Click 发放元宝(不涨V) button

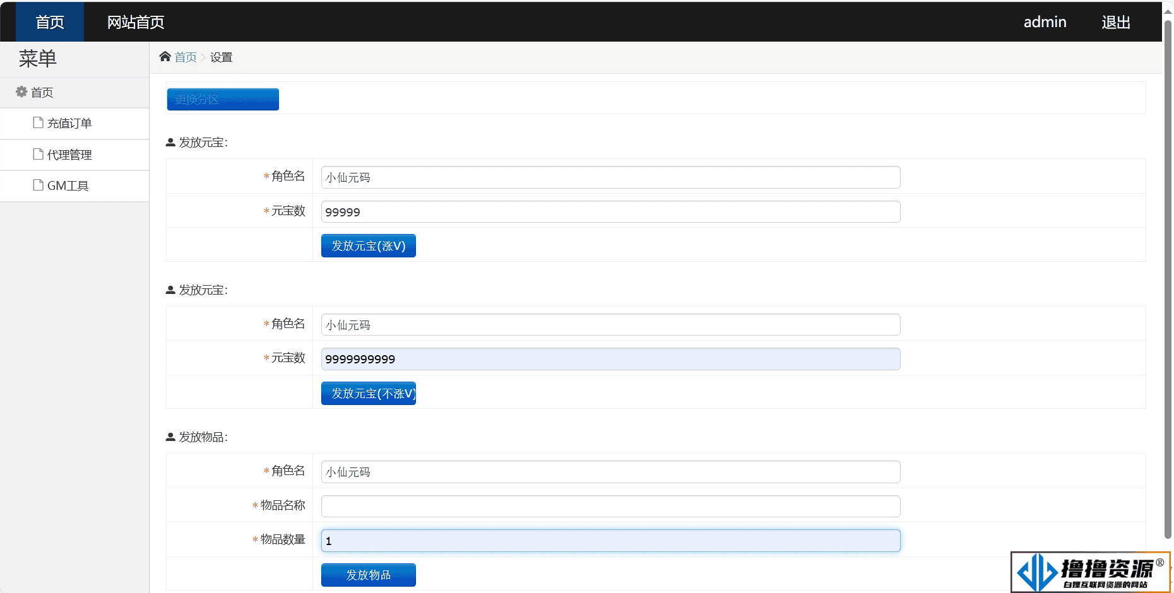pos(369,393)
